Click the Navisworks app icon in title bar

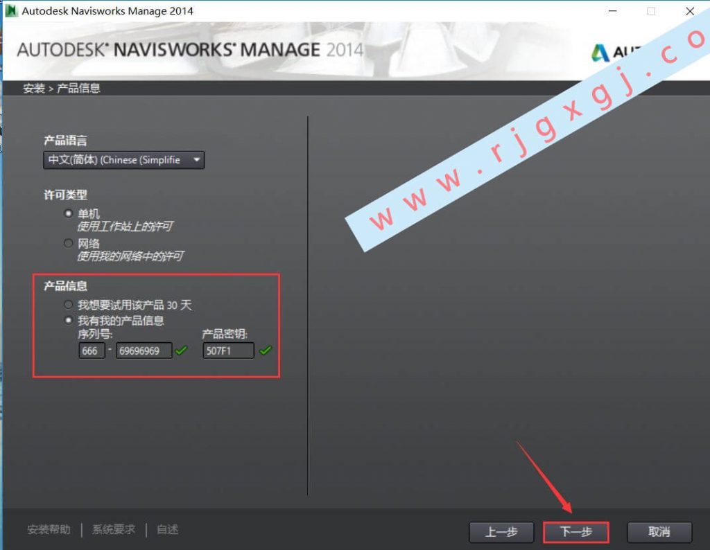[11, 11]
